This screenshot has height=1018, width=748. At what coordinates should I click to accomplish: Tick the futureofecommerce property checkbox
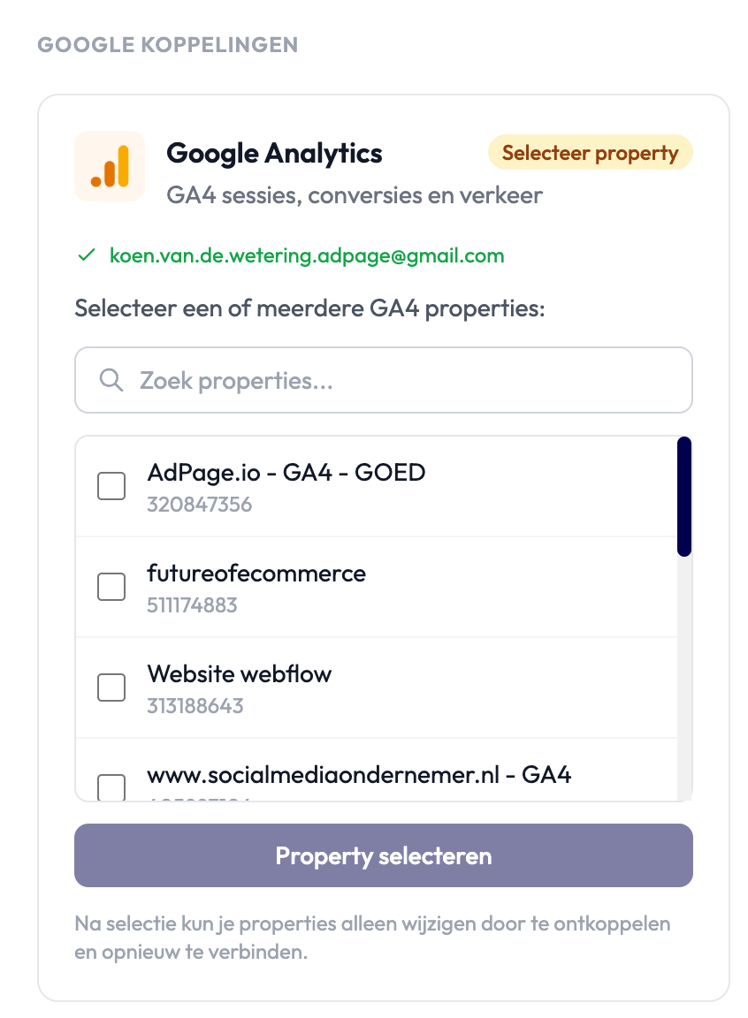tap(111, 586)
